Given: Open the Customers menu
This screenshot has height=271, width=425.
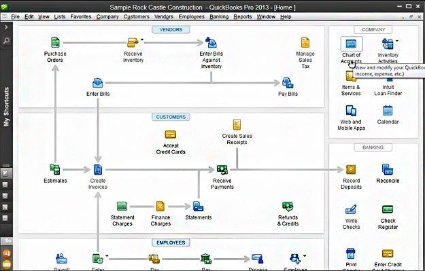Looking at the screenshot, I should click(x=136, y=16).
